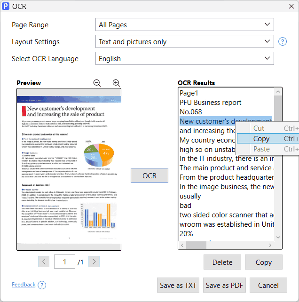Image resolution: width=299 pixels, height=302 pixels.
Task: Open the Select OCR Language dropdown
Action: [185, 58]
